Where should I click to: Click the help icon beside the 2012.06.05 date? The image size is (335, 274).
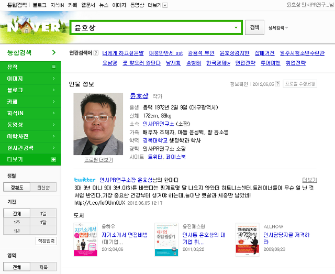click(x=277, y=84)
